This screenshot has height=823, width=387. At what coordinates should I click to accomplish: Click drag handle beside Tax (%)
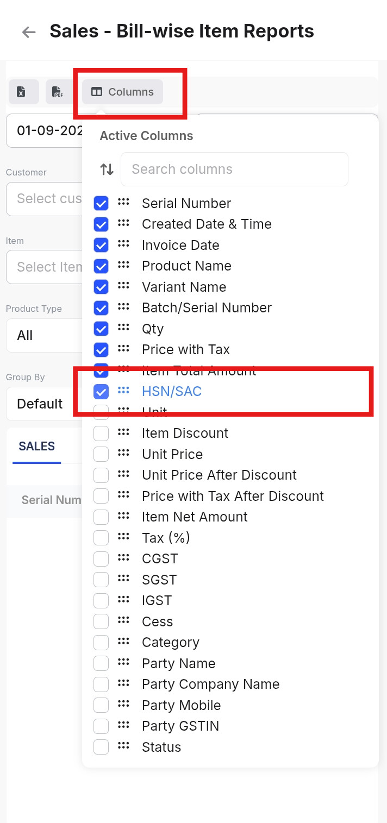(123, 537)
